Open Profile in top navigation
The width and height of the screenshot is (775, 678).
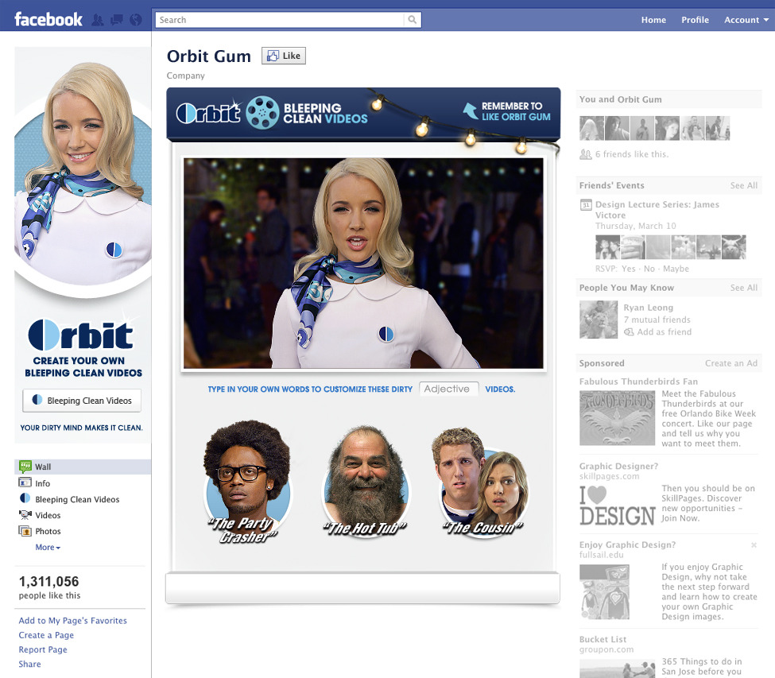695,20
